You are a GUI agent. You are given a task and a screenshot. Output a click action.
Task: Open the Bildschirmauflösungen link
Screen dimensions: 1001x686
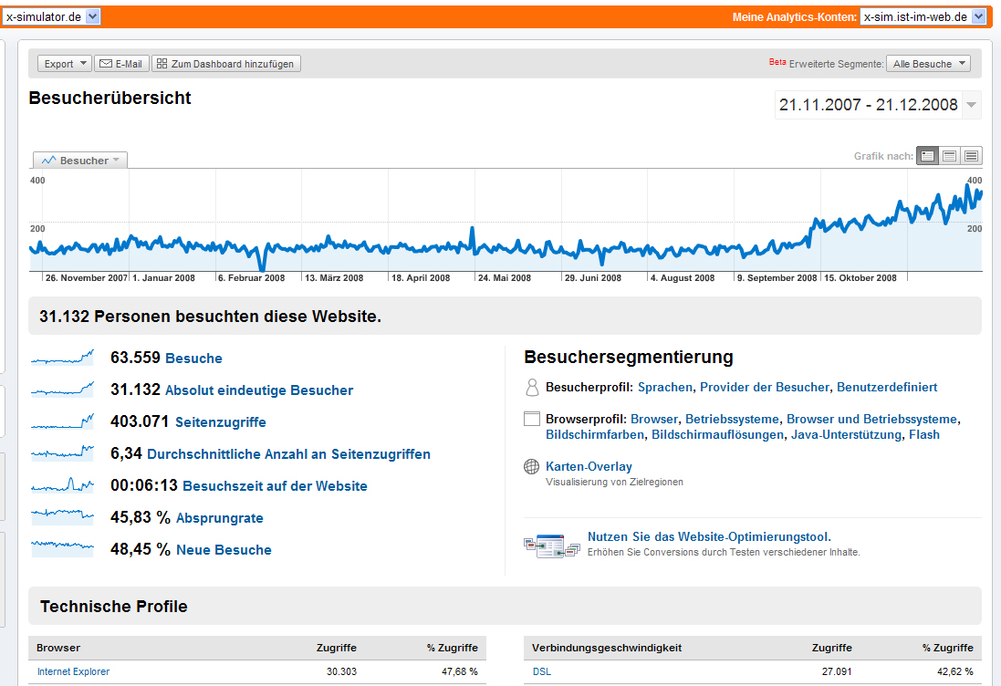coord(717,434)
